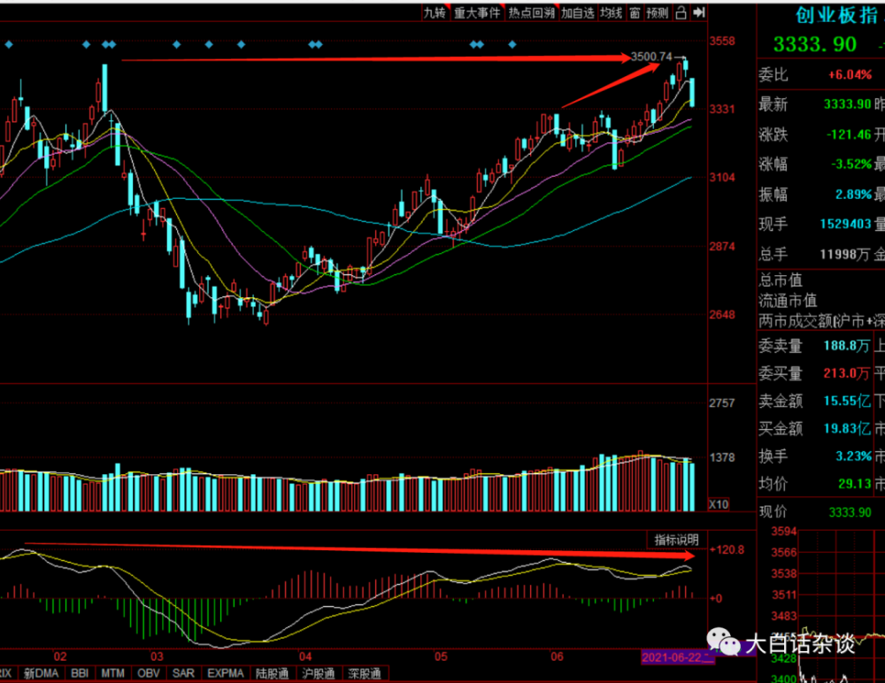885x683 pixels.
Task: Click the 窗 window icon button
Action: [635, 12]
